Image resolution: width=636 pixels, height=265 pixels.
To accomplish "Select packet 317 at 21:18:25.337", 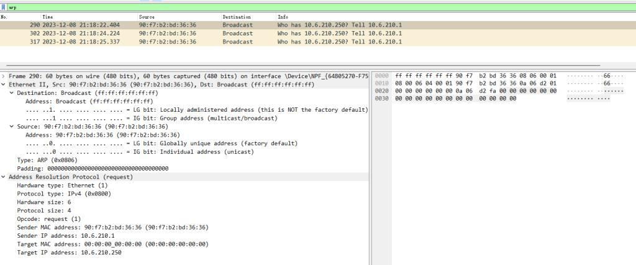I will coord(186,42).
